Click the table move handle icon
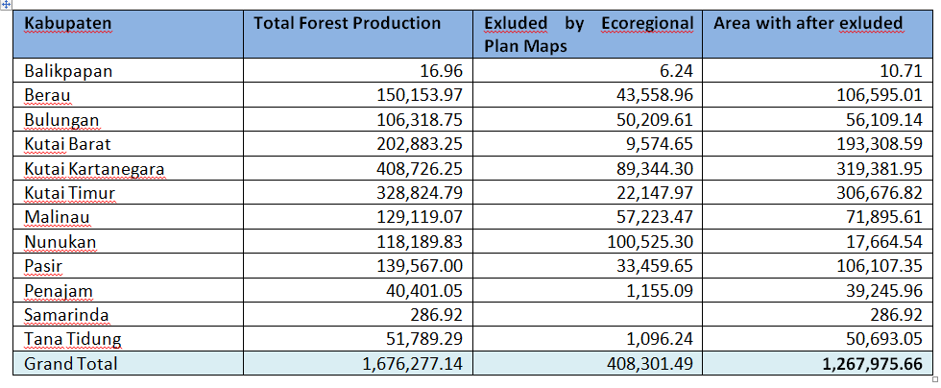 [6, 5]
